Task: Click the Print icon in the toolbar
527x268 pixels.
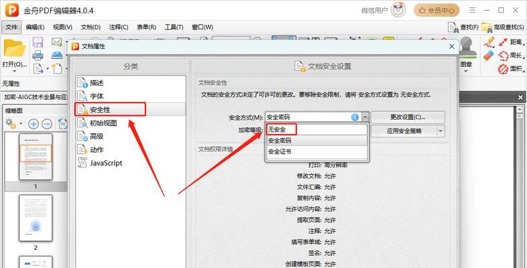Action: [38, 55]
